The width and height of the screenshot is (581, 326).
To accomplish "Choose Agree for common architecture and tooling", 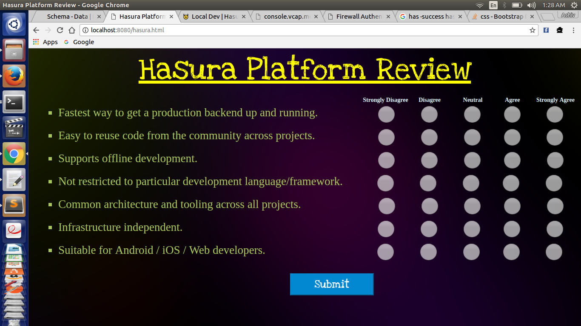I will pyautogui.click(x=512, y=206).
